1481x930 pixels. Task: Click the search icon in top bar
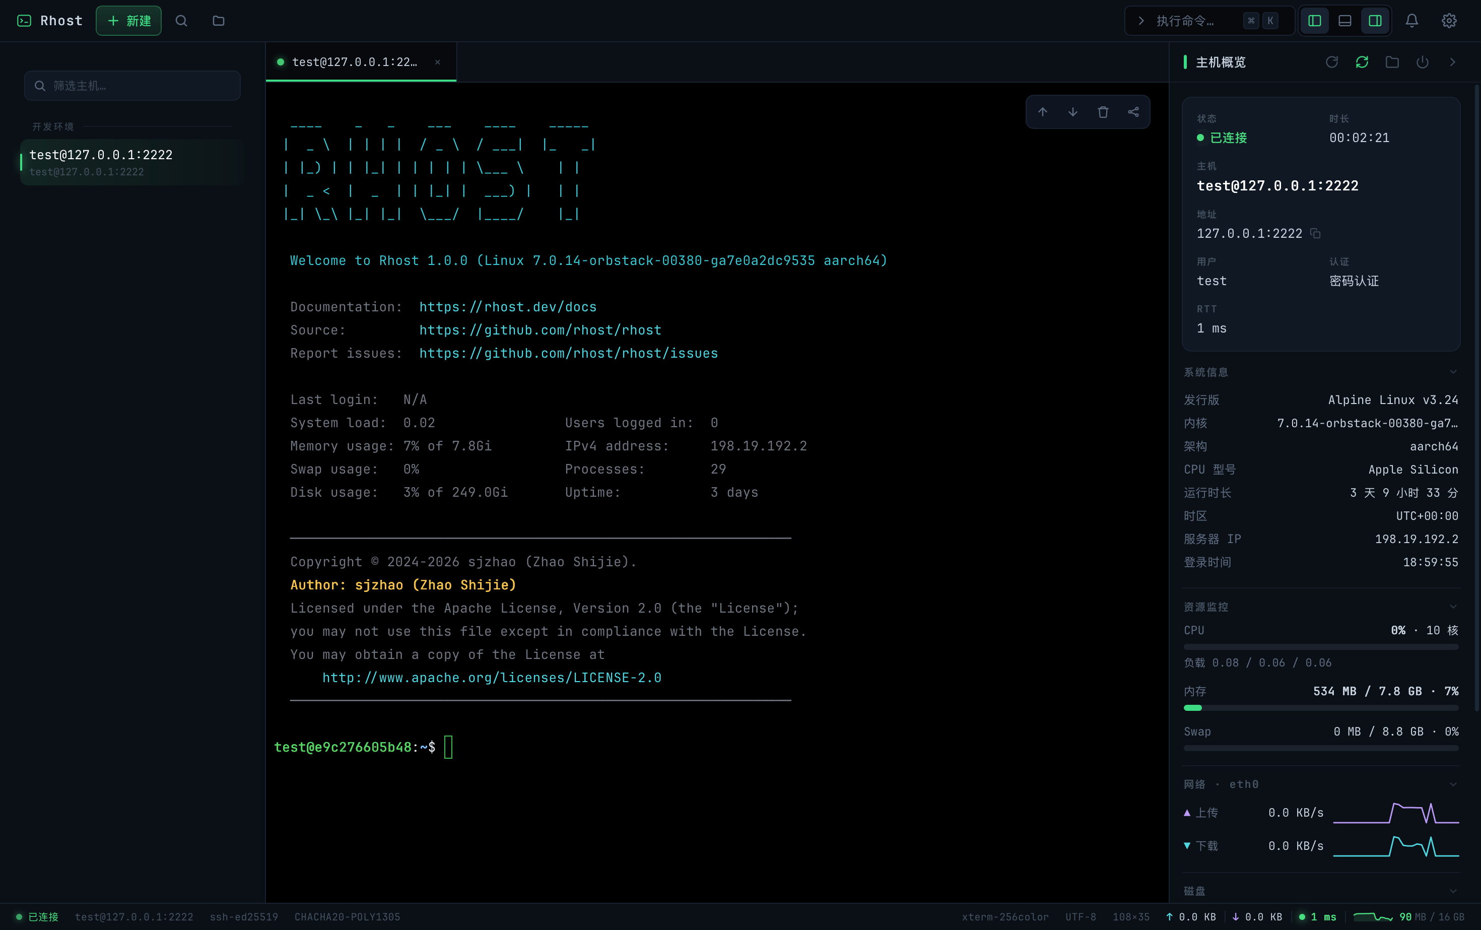[x=181, y=21]
